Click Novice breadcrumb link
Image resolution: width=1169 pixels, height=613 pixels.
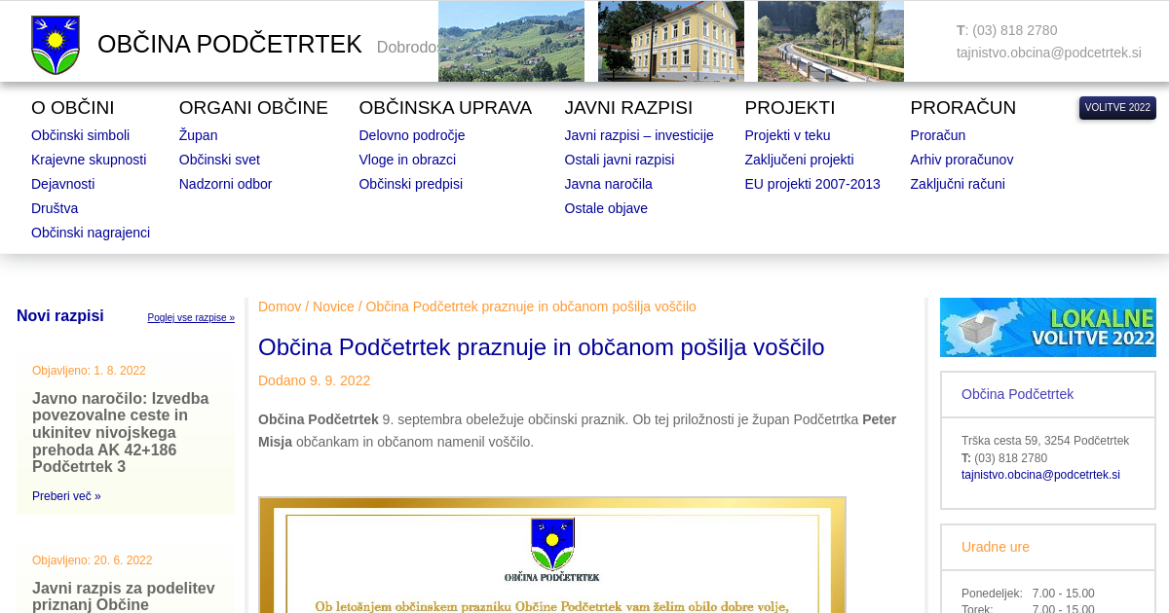point(333,306)
